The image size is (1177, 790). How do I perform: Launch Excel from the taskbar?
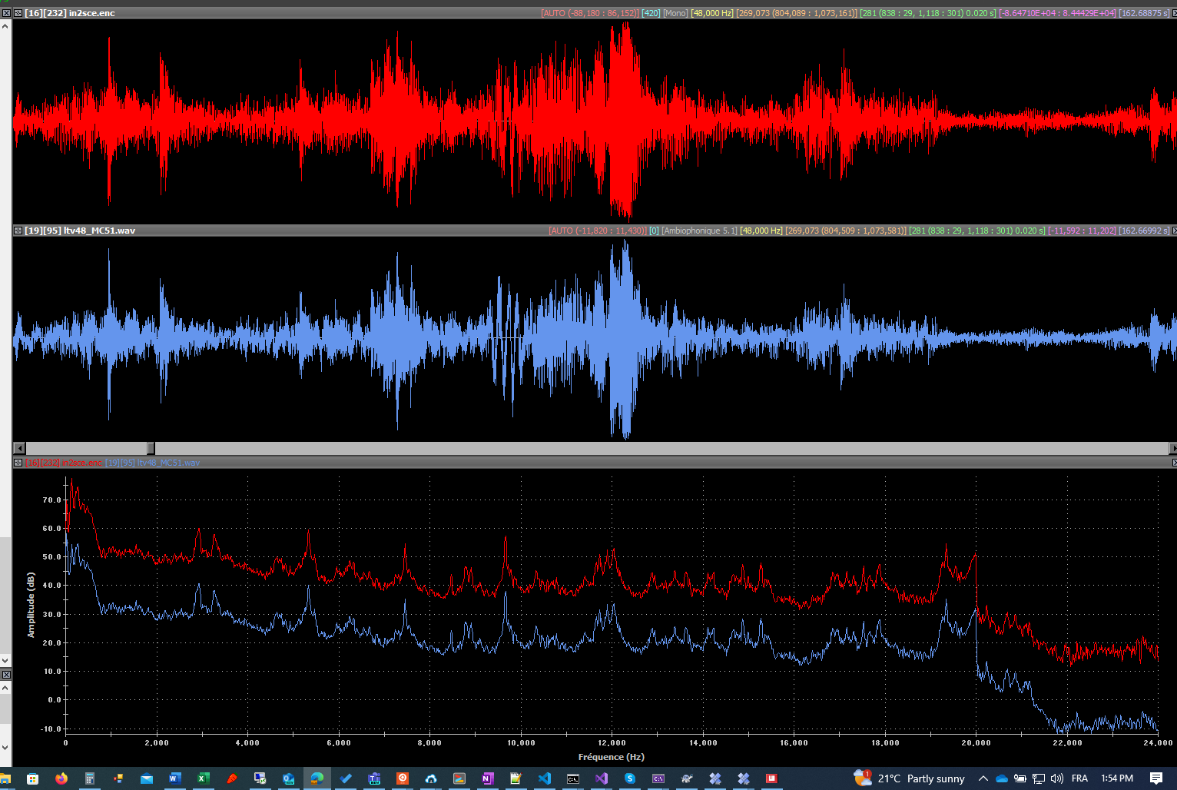point(203,778)
